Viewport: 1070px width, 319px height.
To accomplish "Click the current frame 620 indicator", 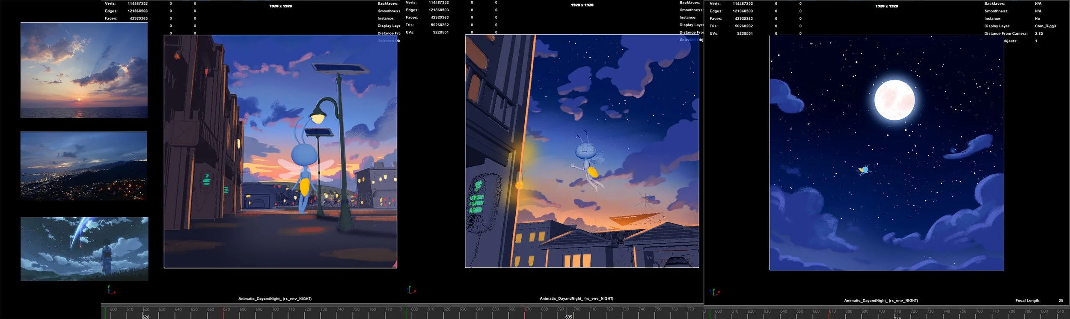I will point(146,317).
